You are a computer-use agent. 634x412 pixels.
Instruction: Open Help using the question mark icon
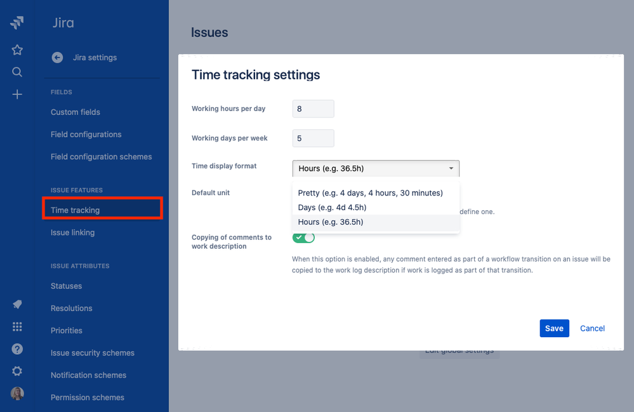click(x=17, y=349)
